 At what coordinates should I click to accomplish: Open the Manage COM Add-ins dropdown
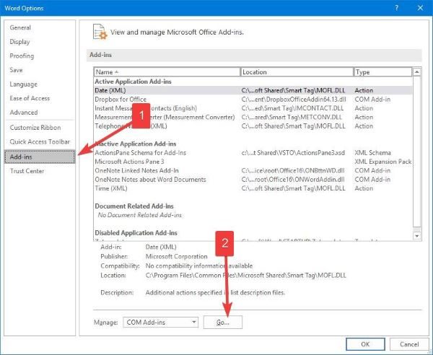160,322
